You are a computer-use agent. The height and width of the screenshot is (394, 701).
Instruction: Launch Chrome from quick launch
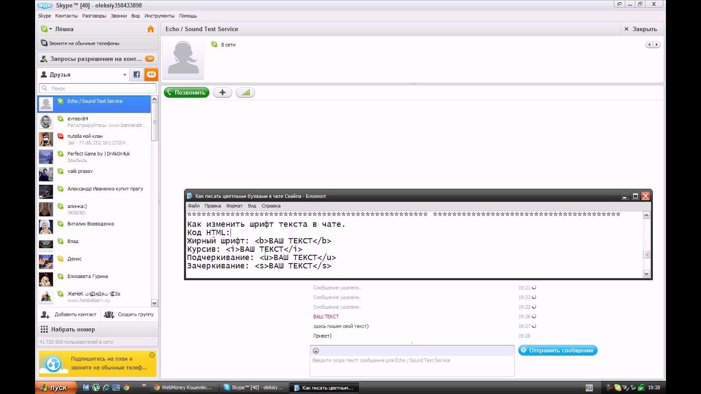pyautogui.click(x=127, y=387)
